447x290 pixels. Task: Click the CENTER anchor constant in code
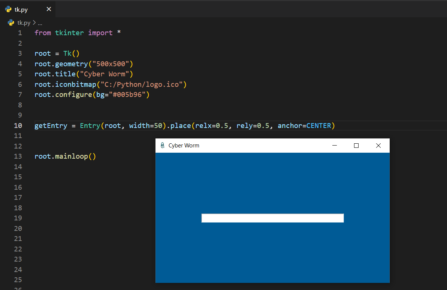(x=318, y=126)
